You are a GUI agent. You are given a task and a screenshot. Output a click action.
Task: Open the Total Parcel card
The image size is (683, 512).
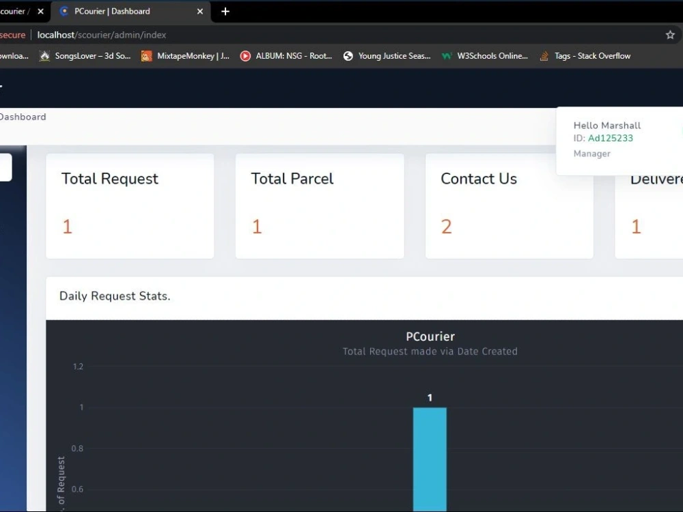coord(320,206)
